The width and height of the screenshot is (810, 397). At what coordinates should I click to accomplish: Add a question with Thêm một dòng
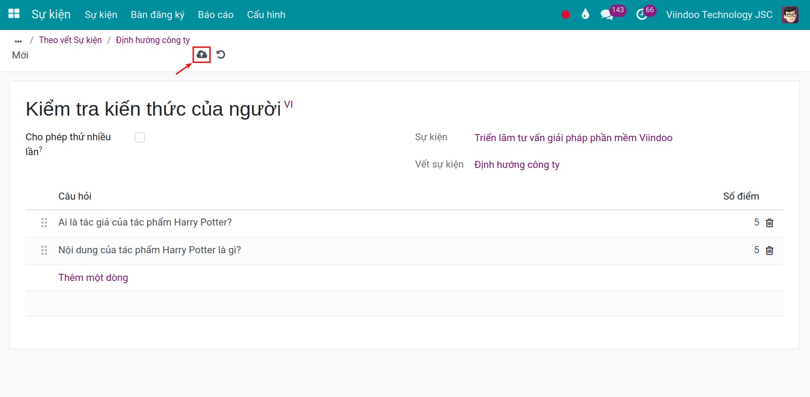(x=93, y=277)
